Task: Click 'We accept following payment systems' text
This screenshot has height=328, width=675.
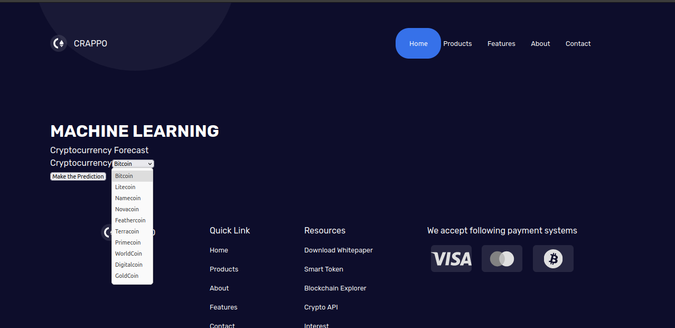Action: point(502,230)
